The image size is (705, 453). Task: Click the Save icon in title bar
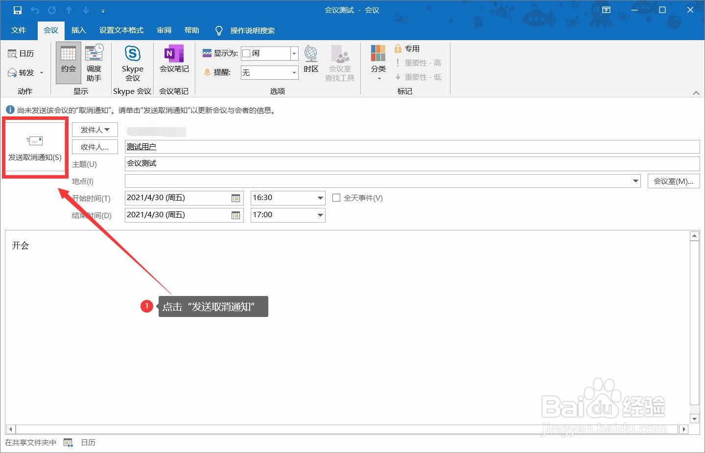[18, 10]
